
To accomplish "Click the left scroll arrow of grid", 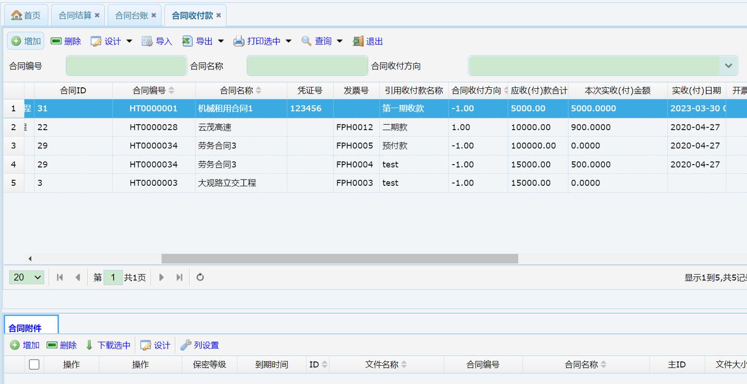I will [x=30, y=259].
